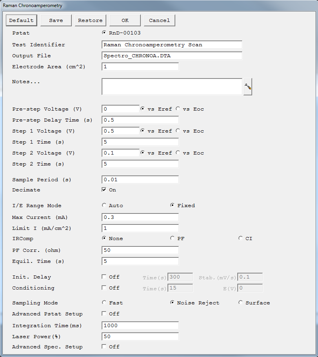Viewport: 318px width, 357px height.
Task: Confirm settings with OK
Action: (x=125, y=20)
